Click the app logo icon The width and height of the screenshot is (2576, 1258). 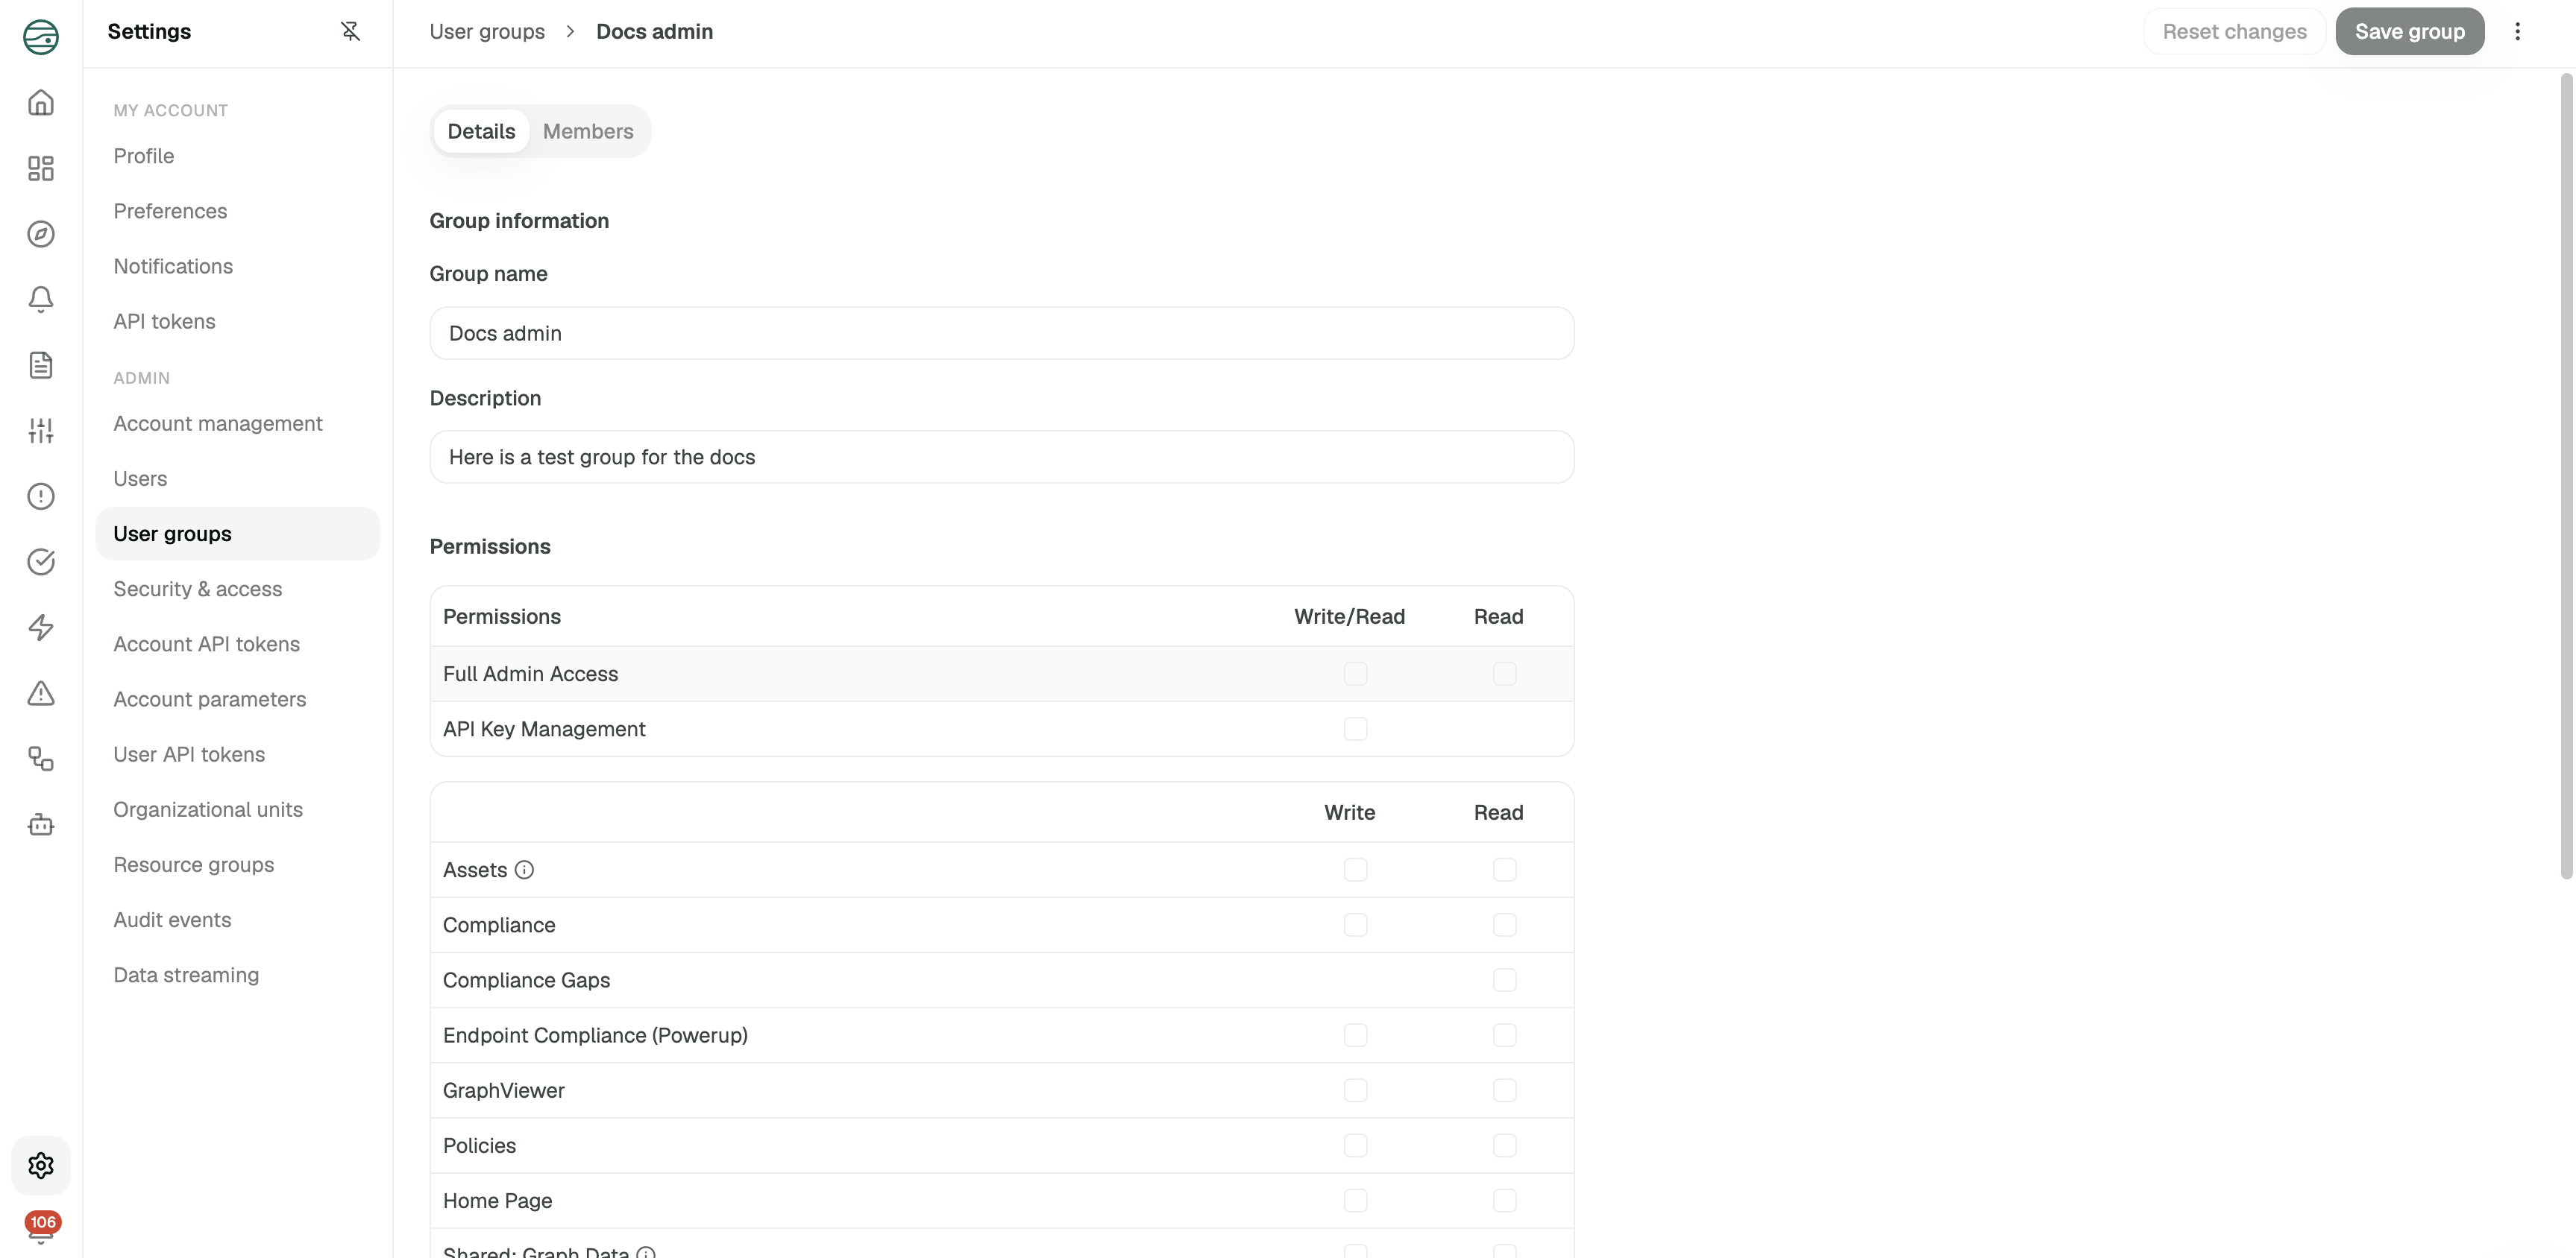41,37
